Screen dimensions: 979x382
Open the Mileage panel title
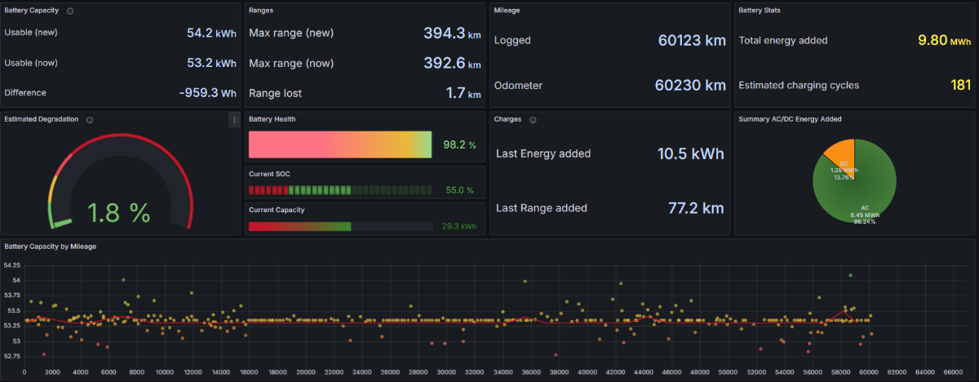(507, 11)
